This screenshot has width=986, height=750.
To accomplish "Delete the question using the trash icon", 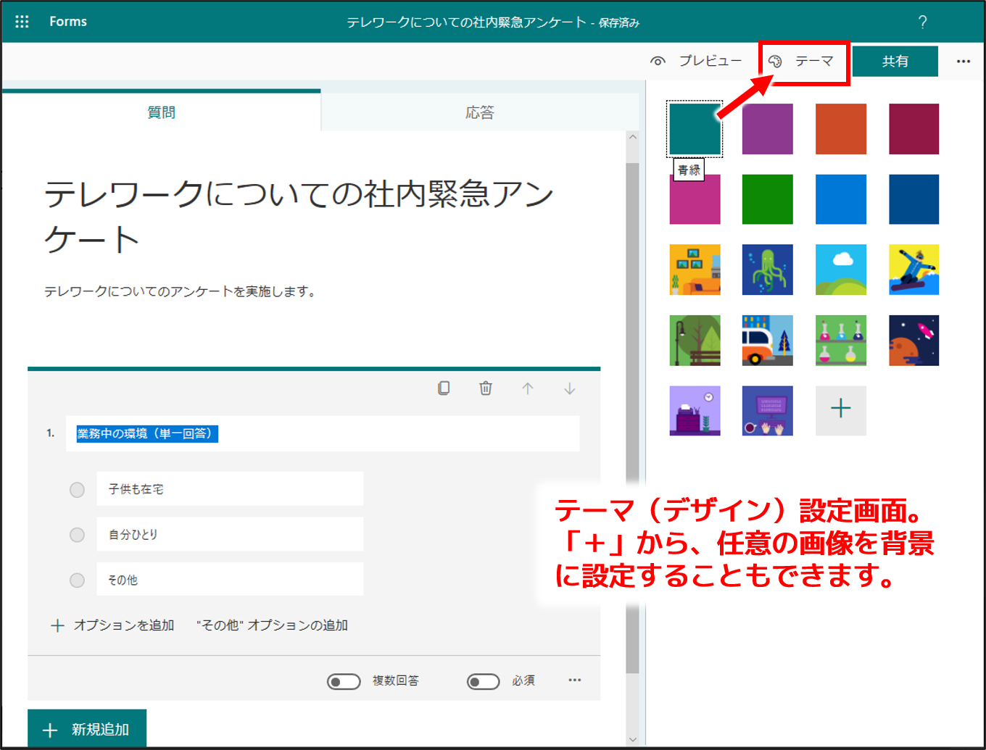I will coord(486,388).
